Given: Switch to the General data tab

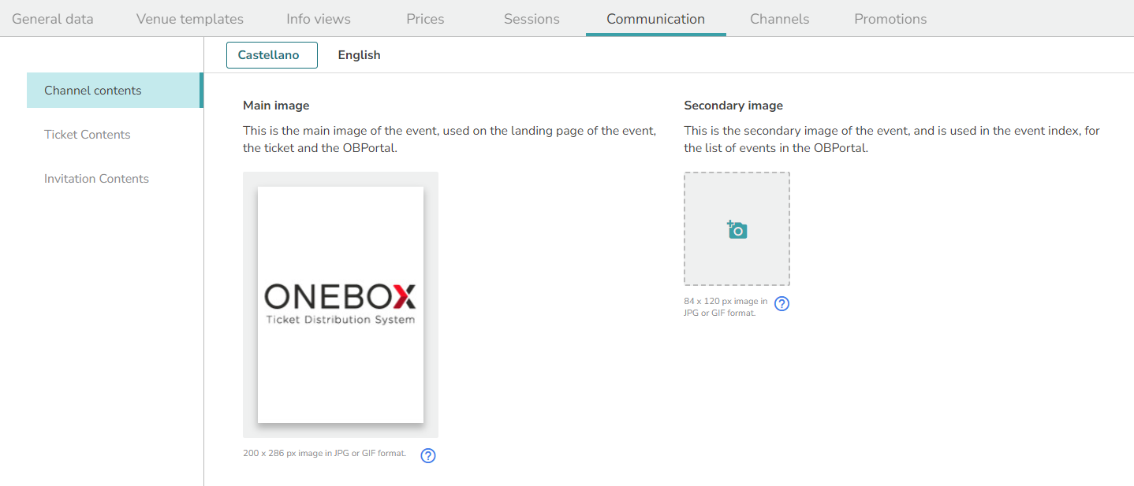Looking at the screenshot, I should pyautogui.click(x=53, y=19).
